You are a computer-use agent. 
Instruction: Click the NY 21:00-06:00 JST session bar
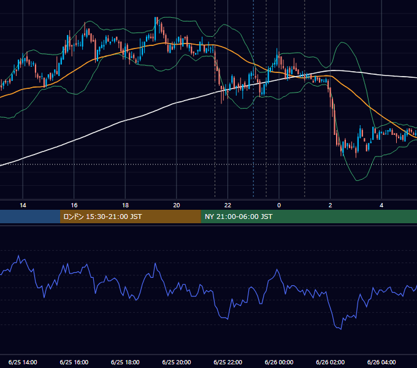point(308,217)
